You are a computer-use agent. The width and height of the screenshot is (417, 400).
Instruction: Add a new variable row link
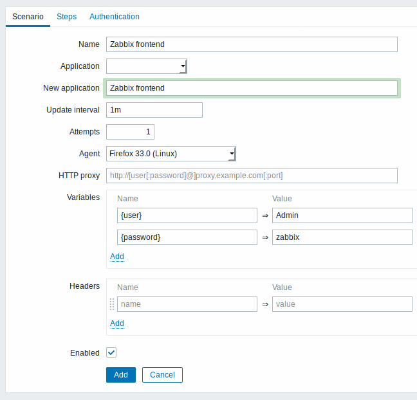pos(117,257)
